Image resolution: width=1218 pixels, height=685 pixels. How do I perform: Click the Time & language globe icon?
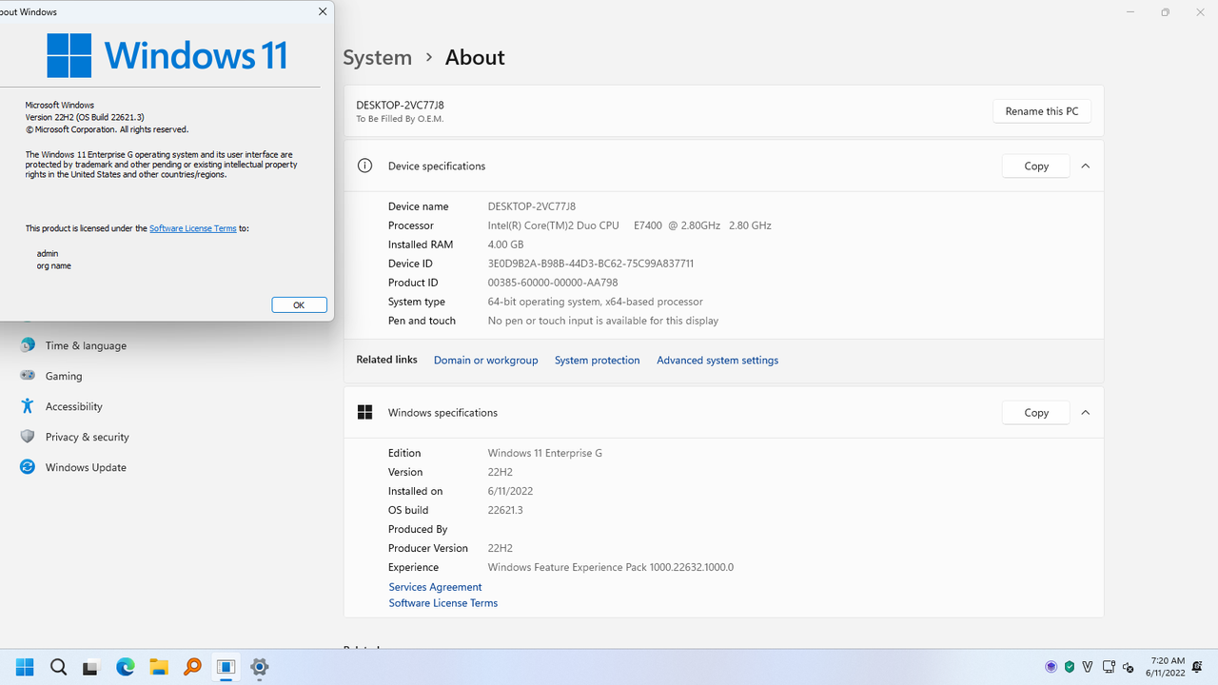28,345
